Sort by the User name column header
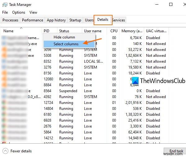This screenshot has height=157, width=186. [x=95, y=31]
